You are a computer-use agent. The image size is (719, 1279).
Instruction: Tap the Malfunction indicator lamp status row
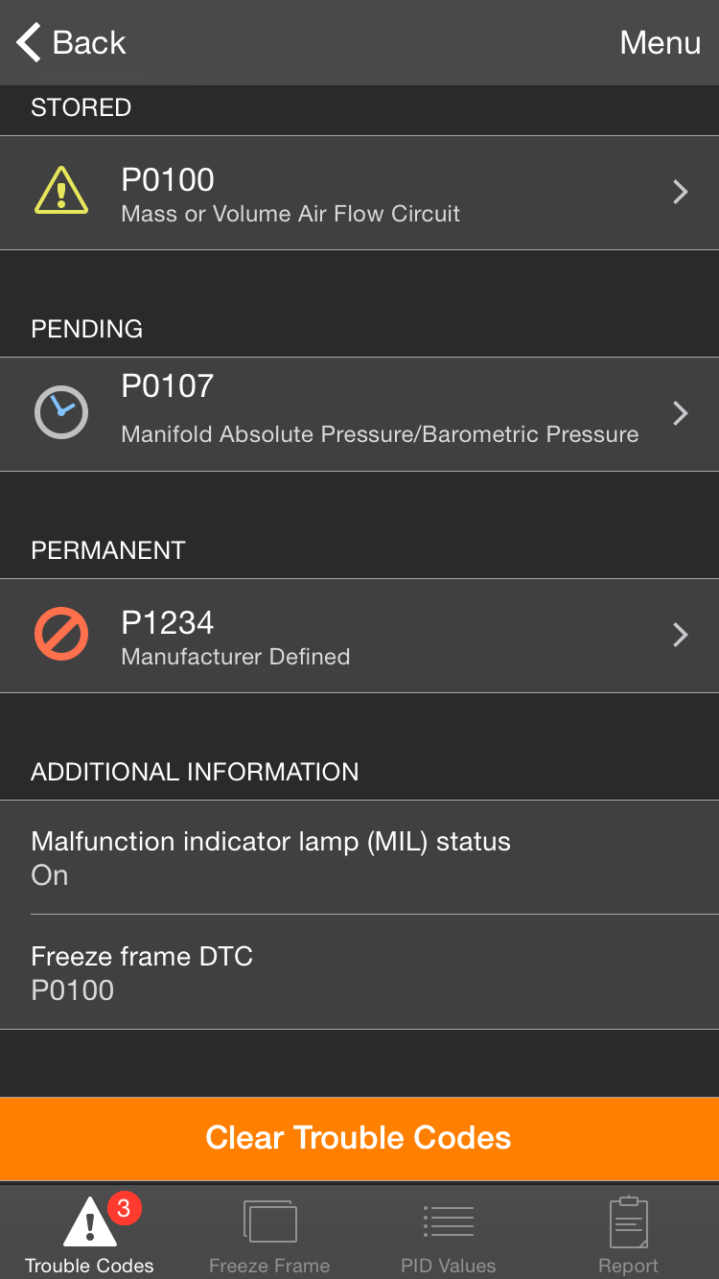(x=359, y=857)
